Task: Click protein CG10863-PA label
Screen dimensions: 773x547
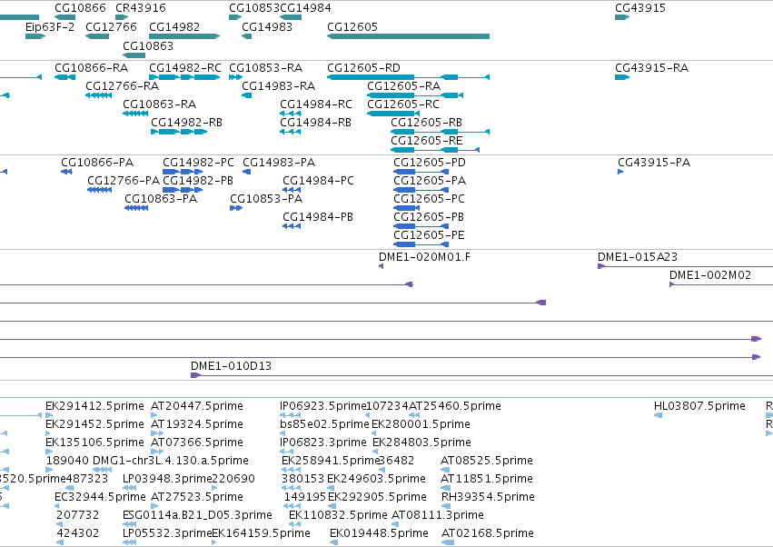Action: (161, 199)
